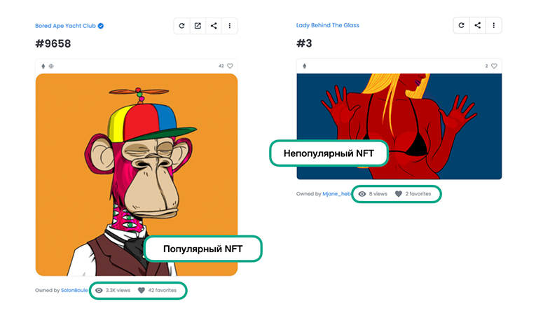Click Ethereum icon on Bored Ape card
This screenshot has width=543, height=318.
pyautogui.click(x=43, y=66)
